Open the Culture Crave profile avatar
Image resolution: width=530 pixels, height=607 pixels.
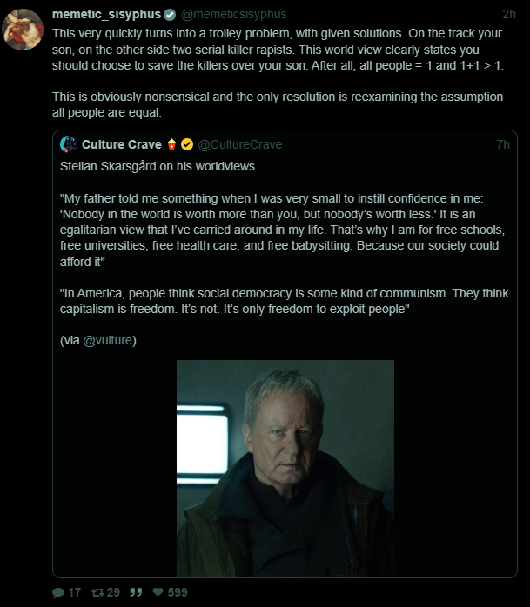(69, 144)
